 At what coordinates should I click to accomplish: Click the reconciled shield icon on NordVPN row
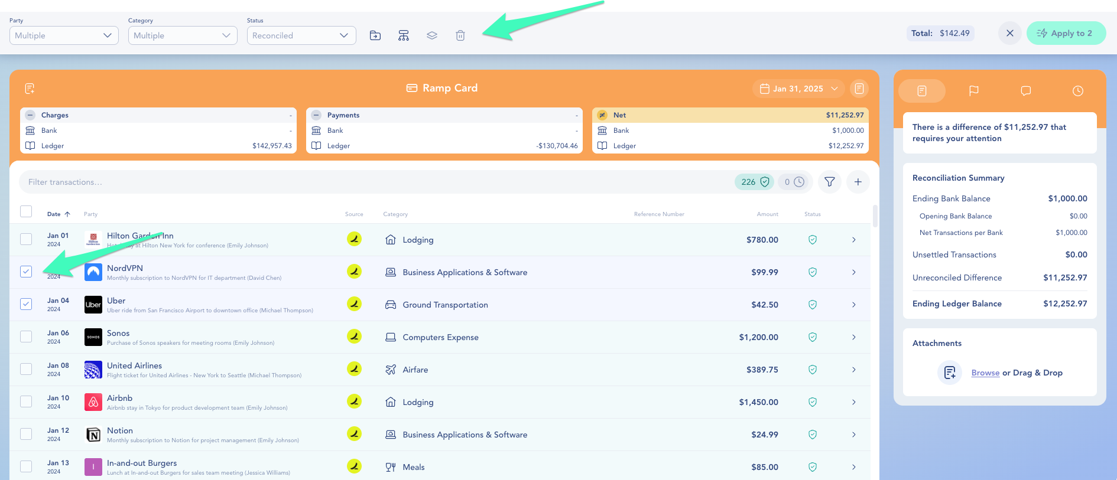click(x=813, y=272)
